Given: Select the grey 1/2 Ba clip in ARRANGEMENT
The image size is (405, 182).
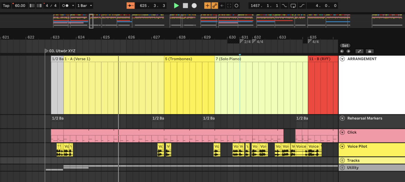Looking at the screenshot, I should coord(57,85).
